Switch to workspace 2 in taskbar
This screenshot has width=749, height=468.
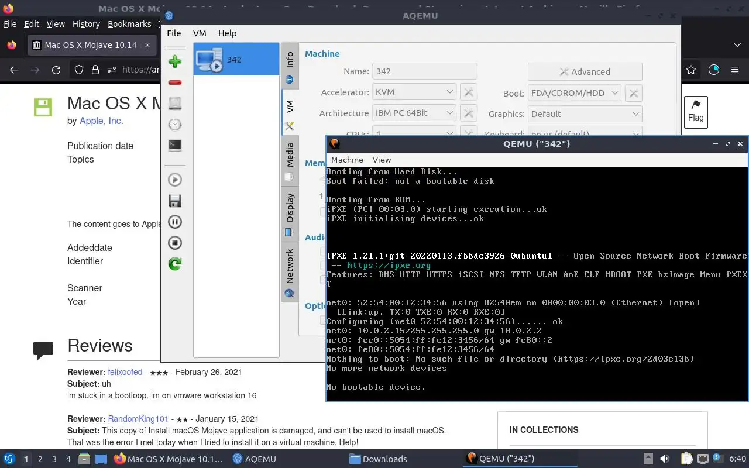(x=40, y=459)
